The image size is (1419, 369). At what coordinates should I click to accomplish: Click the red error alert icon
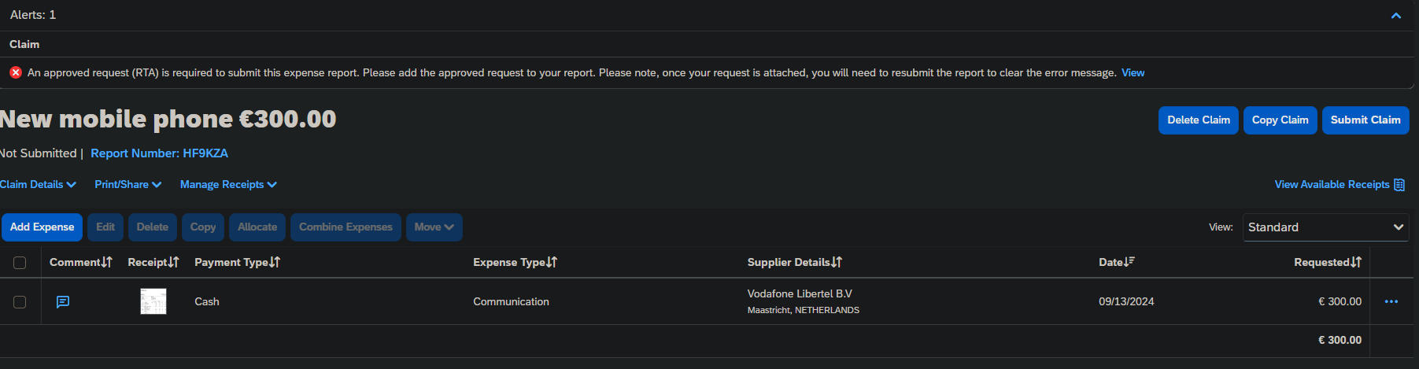[x=16, y=72]
